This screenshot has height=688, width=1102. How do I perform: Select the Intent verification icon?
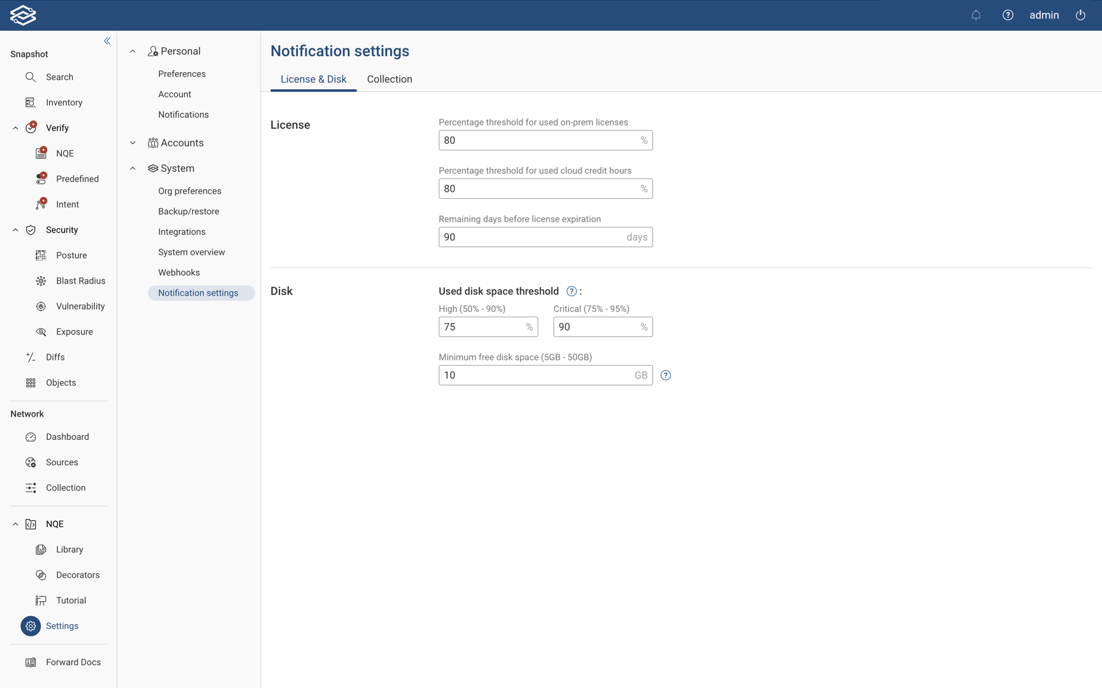click(x=41, y=204)
